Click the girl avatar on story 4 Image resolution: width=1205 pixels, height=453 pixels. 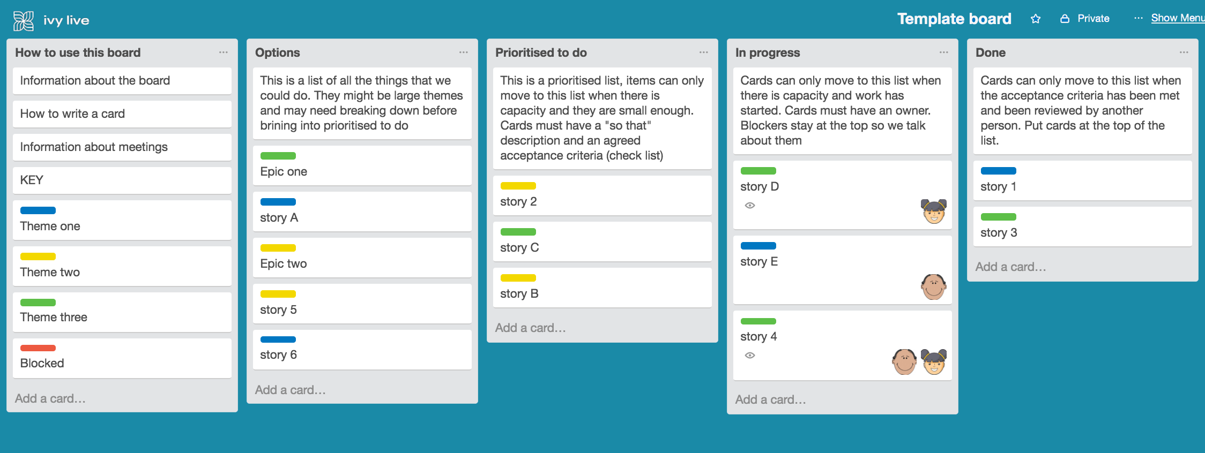[x=934, y=361]
